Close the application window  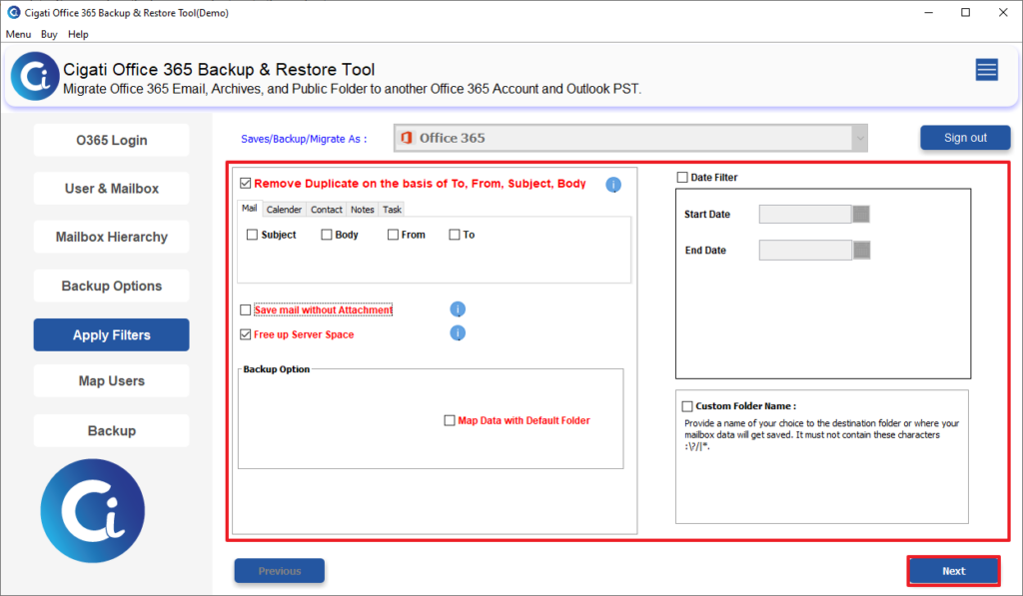coord(1003,12)
